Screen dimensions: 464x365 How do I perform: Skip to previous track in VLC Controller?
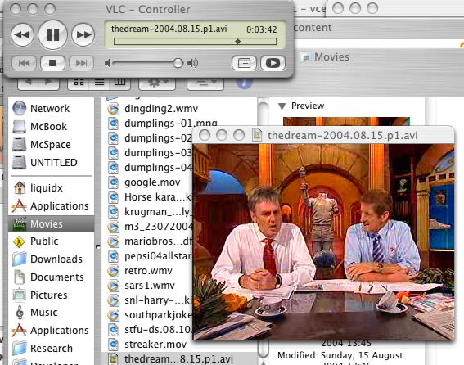(24, 63)
